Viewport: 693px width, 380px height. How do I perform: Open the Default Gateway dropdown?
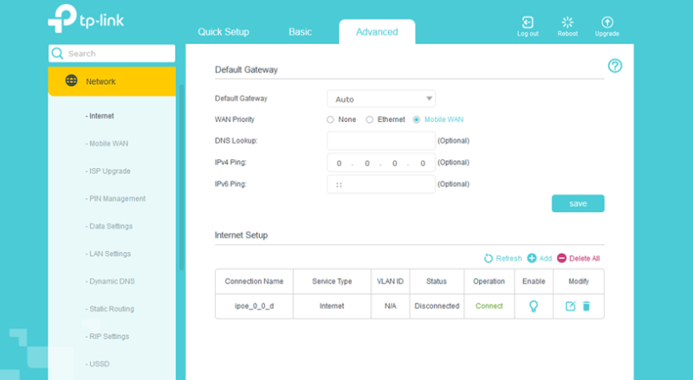(x=381, y=99)
